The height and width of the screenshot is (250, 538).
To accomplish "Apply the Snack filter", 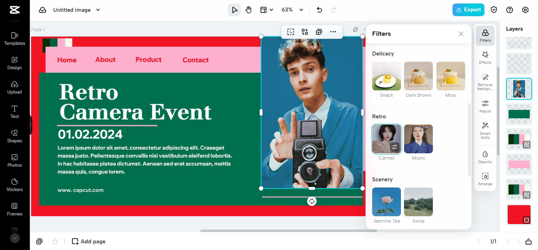I will pyautogui.click(x=387, y=76).
